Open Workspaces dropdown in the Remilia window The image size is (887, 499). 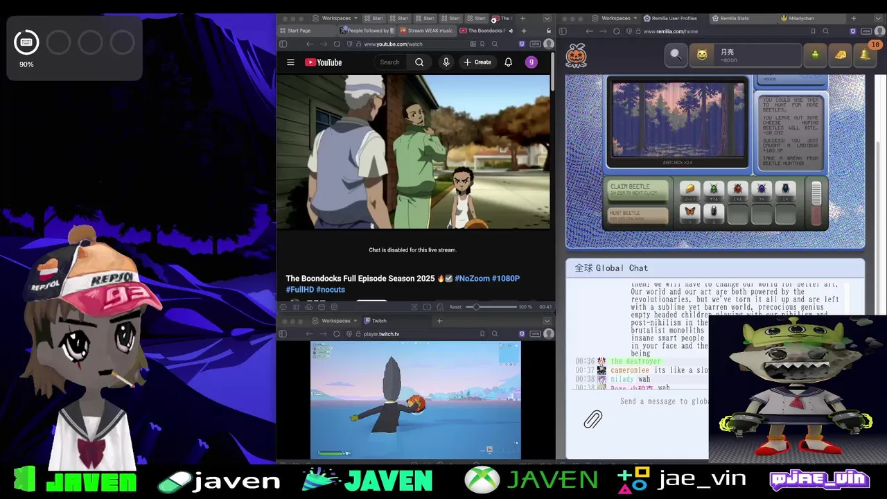pos(615,18)
